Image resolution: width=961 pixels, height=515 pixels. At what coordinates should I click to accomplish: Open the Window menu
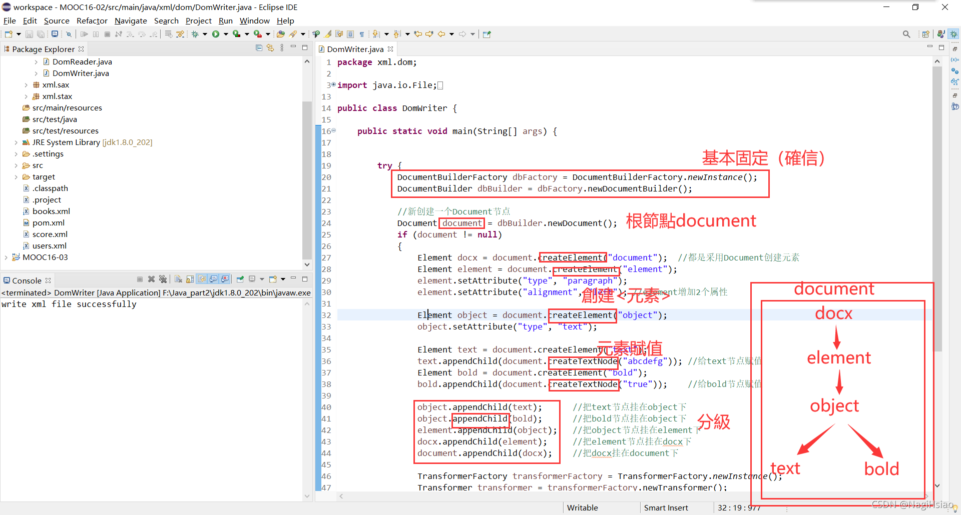tap(254, 20)
